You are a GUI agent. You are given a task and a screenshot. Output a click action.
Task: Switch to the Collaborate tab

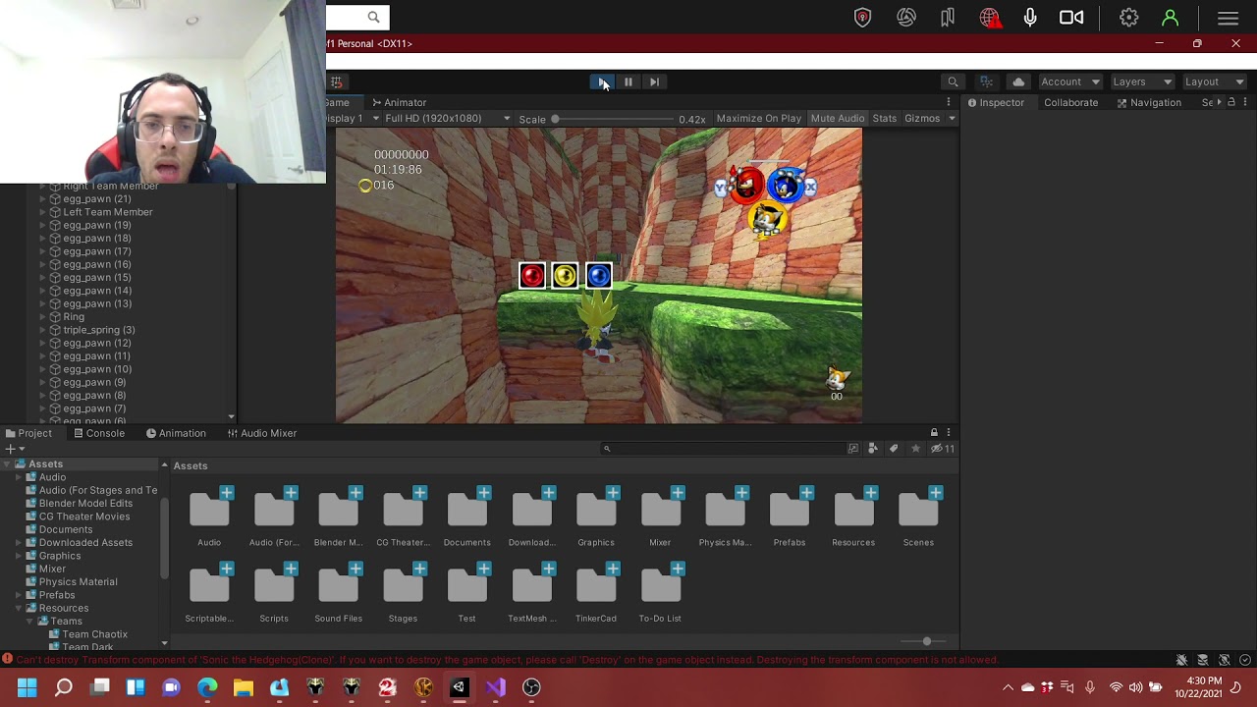[x=1070, y=102]
